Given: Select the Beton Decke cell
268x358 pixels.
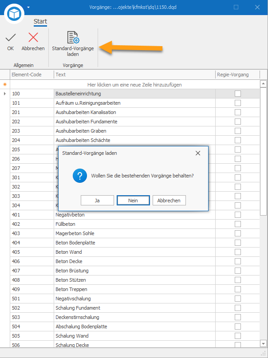Looking at the screenshot, I should pyautogui.click(x=134, y=261).
